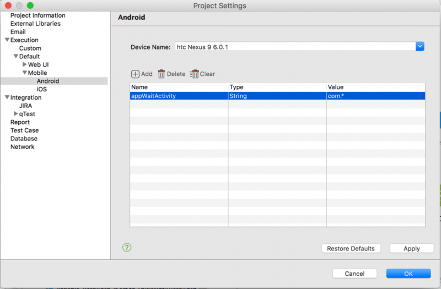The height and width of the screenshot is (289, 441).
Task: Select the Network settings item
Action: (22, 147)
